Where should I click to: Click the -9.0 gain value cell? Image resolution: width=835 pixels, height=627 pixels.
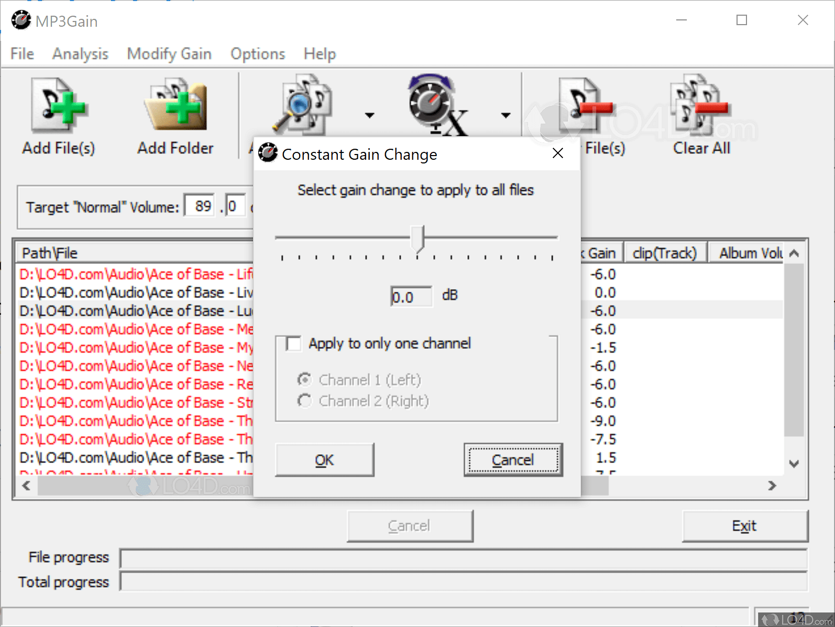(603, 421)
